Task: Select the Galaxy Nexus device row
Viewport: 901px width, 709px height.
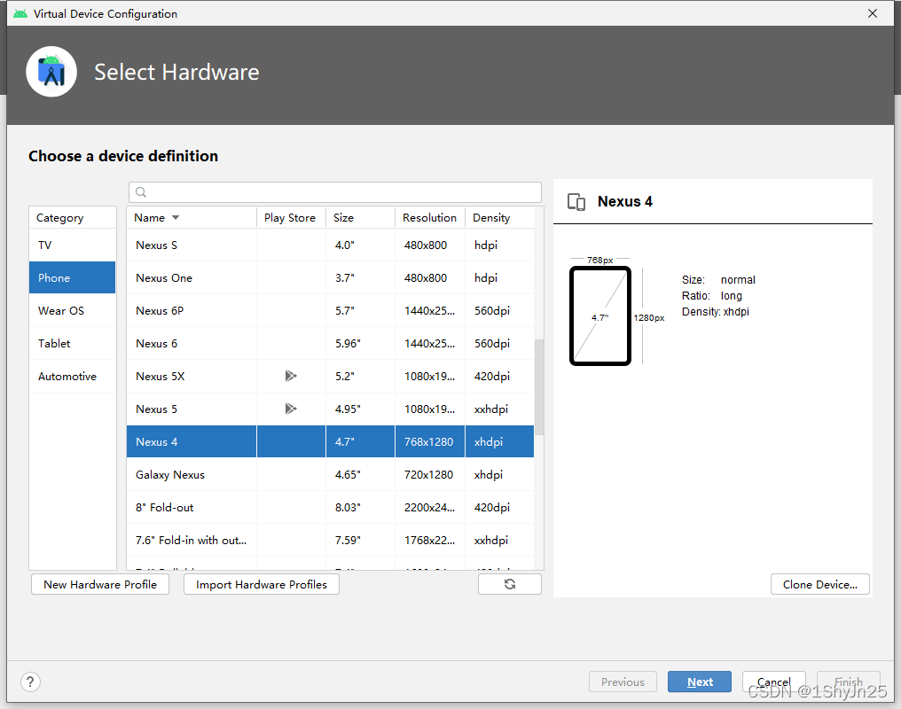Action: (x=331, y=475)
